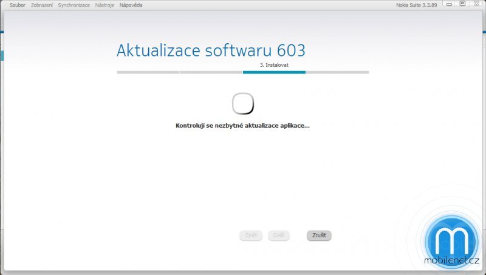The width and height of the screenshot is (486, 275).
Task: Minimize the Nokia Suite window
Action: pos(450,4)
